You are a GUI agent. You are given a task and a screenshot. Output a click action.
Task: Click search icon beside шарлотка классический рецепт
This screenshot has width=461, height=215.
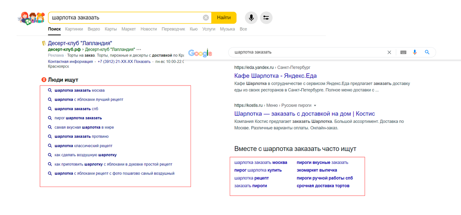[x=50, y=146]
